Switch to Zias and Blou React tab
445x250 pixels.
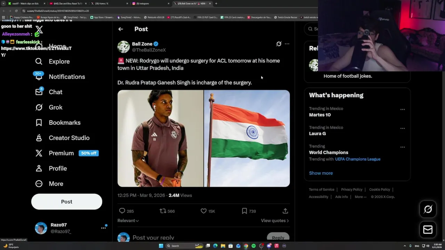68,3
